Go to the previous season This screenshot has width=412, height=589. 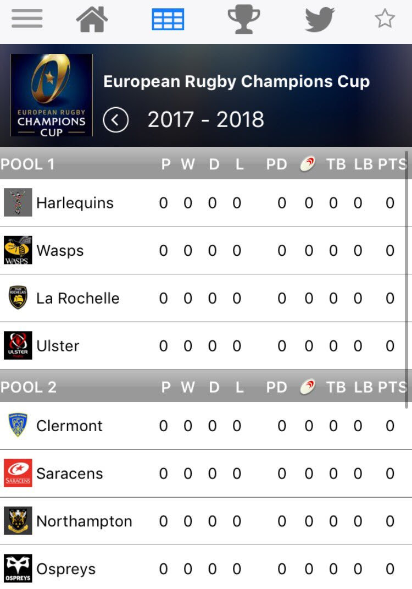pyautogui.click(x=116, y=120)
